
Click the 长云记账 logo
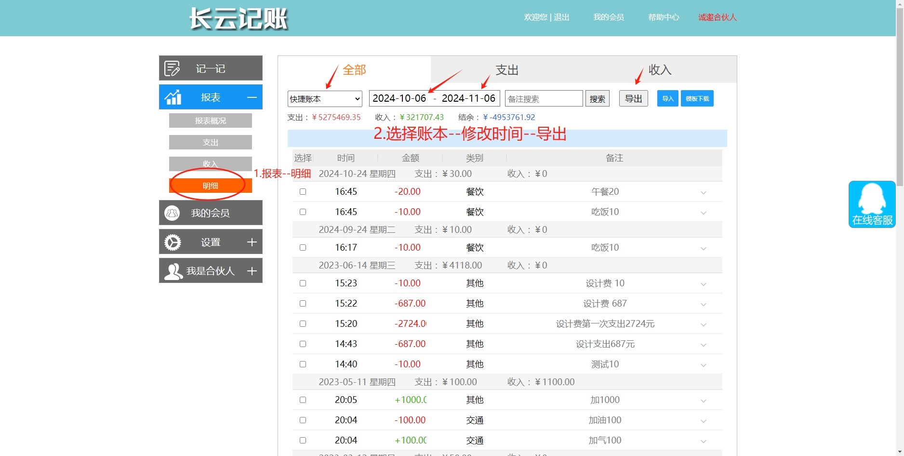point(239,19)
